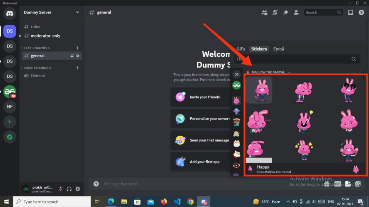369x207 pixels.
Task: Open Discord home direct messages icon
Action: click(10, 13)
